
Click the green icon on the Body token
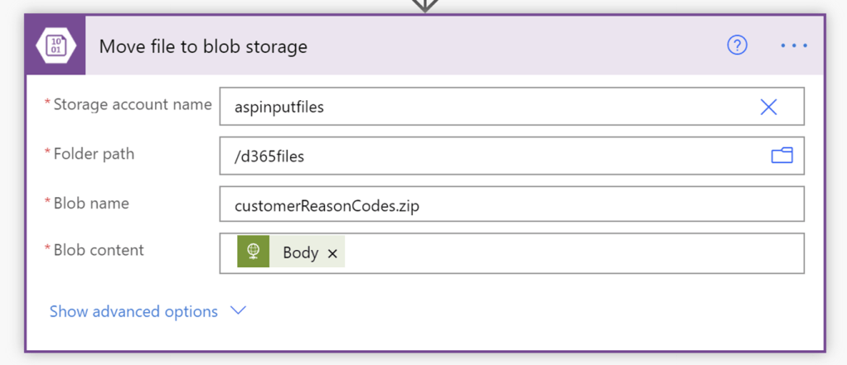point(254,252)
